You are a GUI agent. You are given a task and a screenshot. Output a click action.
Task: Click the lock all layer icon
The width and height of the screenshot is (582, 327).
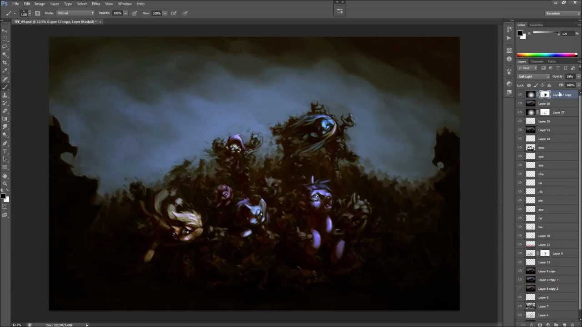(549, 85)
